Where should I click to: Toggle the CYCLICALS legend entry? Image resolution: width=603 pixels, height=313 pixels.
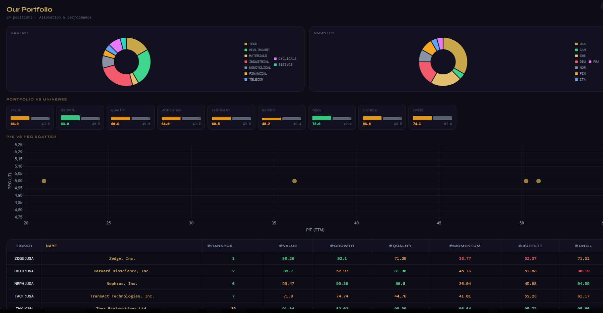[x=287, y=59]
